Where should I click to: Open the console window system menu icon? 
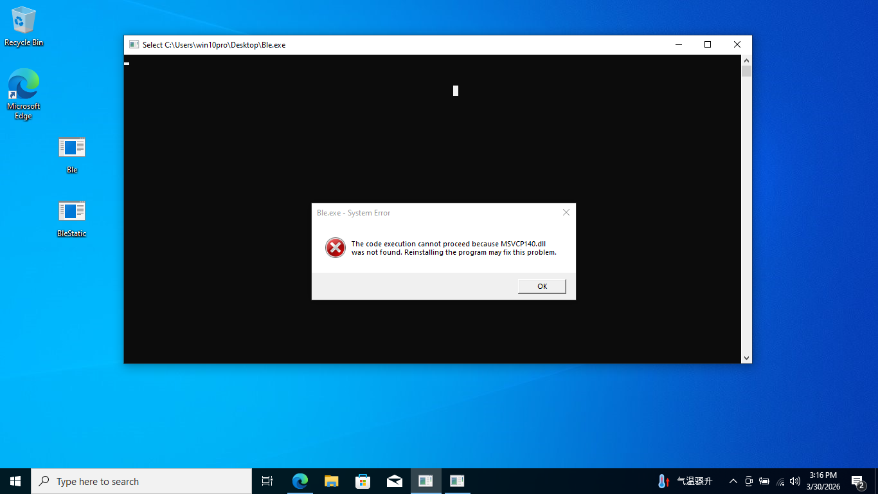(x=134, y=44)
